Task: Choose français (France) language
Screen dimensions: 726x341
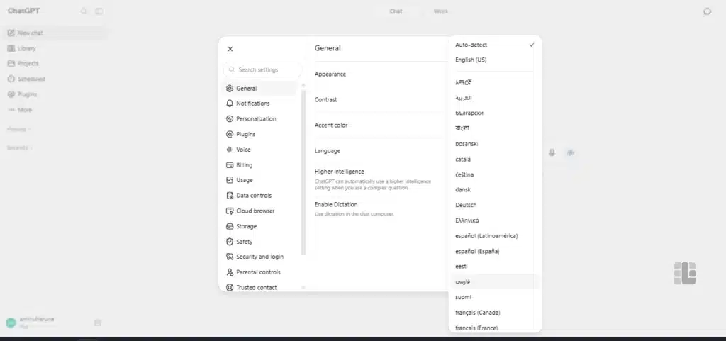Action: coord(494,328)
